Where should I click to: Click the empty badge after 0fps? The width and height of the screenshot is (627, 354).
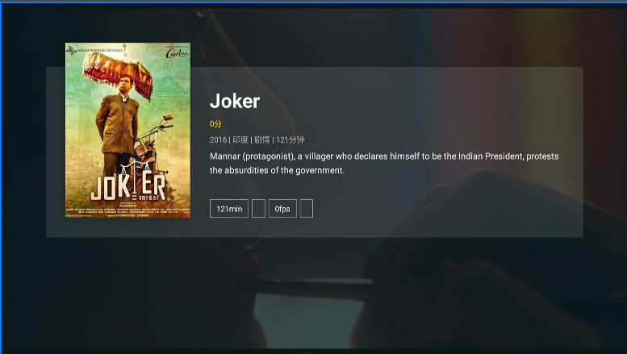(307, 209)
